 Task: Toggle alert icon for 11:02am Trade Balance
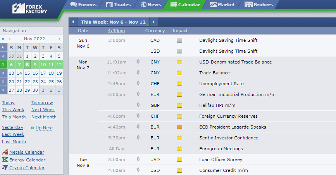coord(138,72)
